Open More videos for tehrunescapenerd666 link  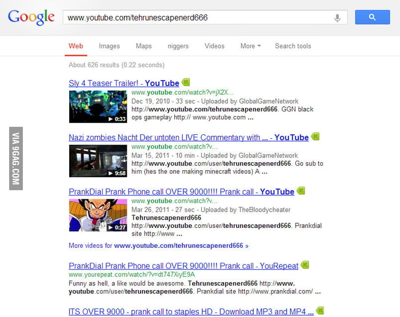point(158,246)
